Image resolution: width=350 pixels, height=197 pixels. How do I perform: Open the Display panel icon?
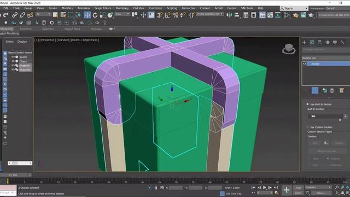click(335, 42)
